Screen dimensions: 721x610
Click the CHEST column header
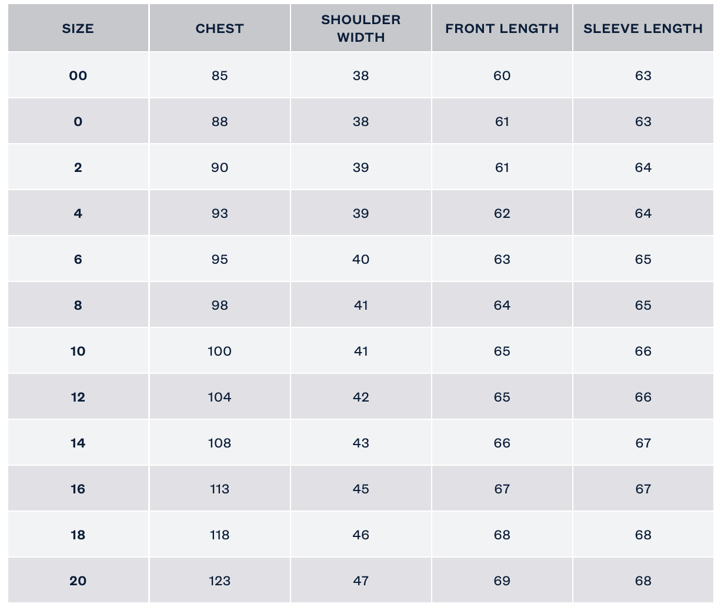click(x=219, y=28)
